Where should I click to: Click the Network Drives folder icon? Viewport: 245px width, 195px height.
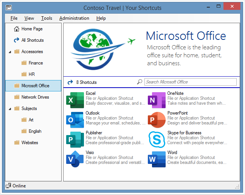[17, 97]
